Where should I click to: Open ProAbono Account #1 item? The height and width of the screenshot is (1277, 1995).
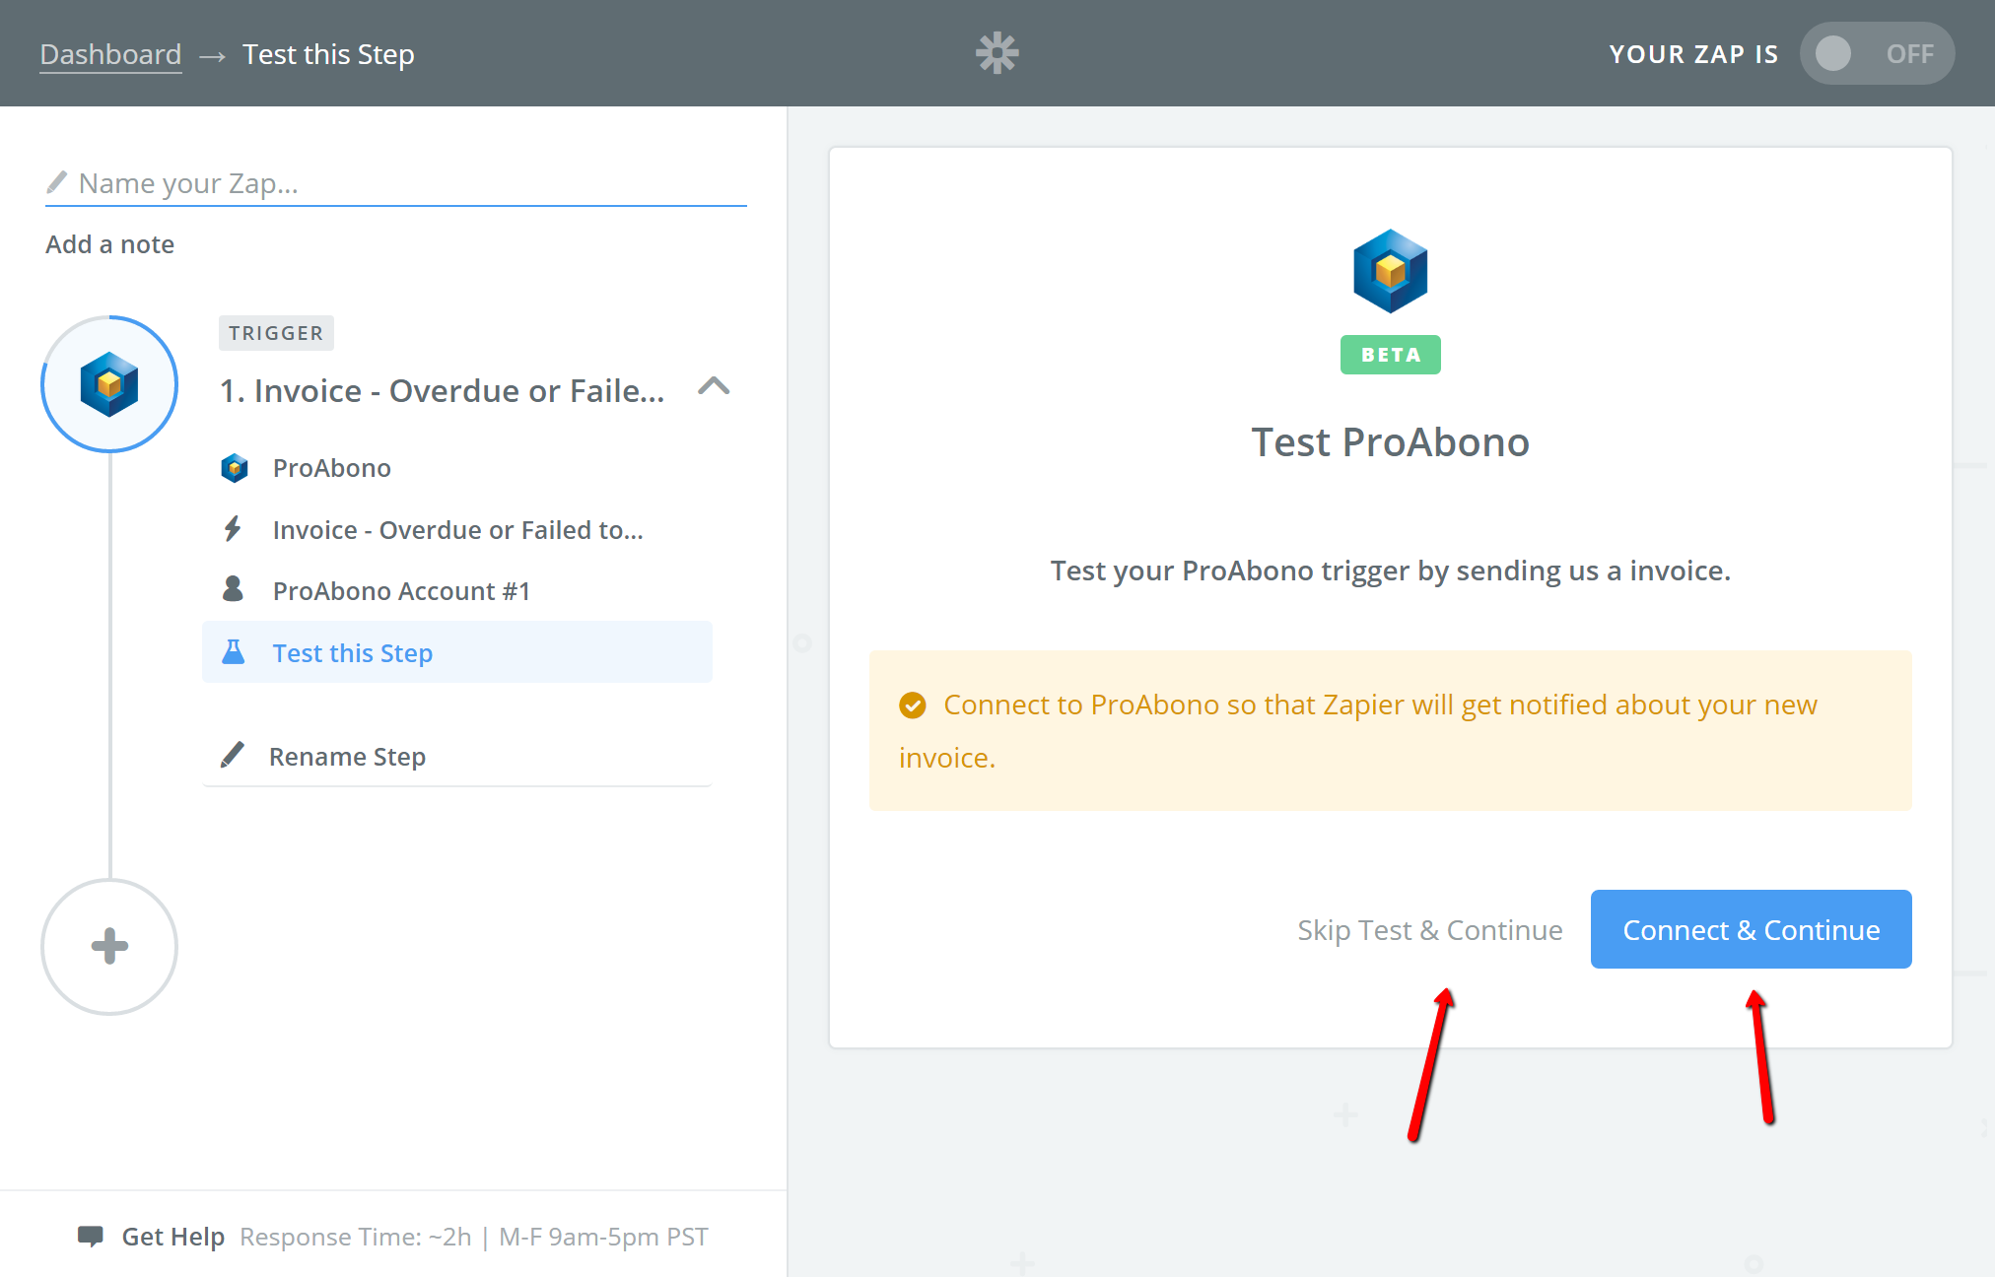click(x=457, y=591)
